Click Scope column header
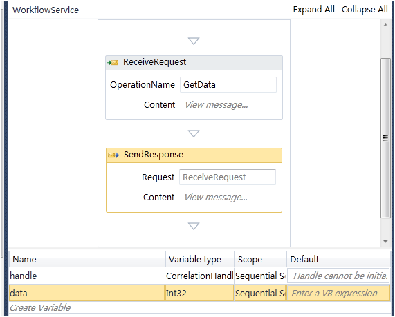The image size is (395, 317). click(x=261, y=259)
